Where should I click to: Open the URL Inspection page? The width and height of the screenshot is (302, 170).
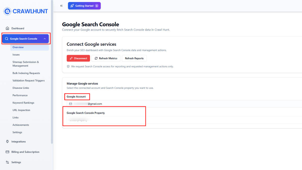21,110
